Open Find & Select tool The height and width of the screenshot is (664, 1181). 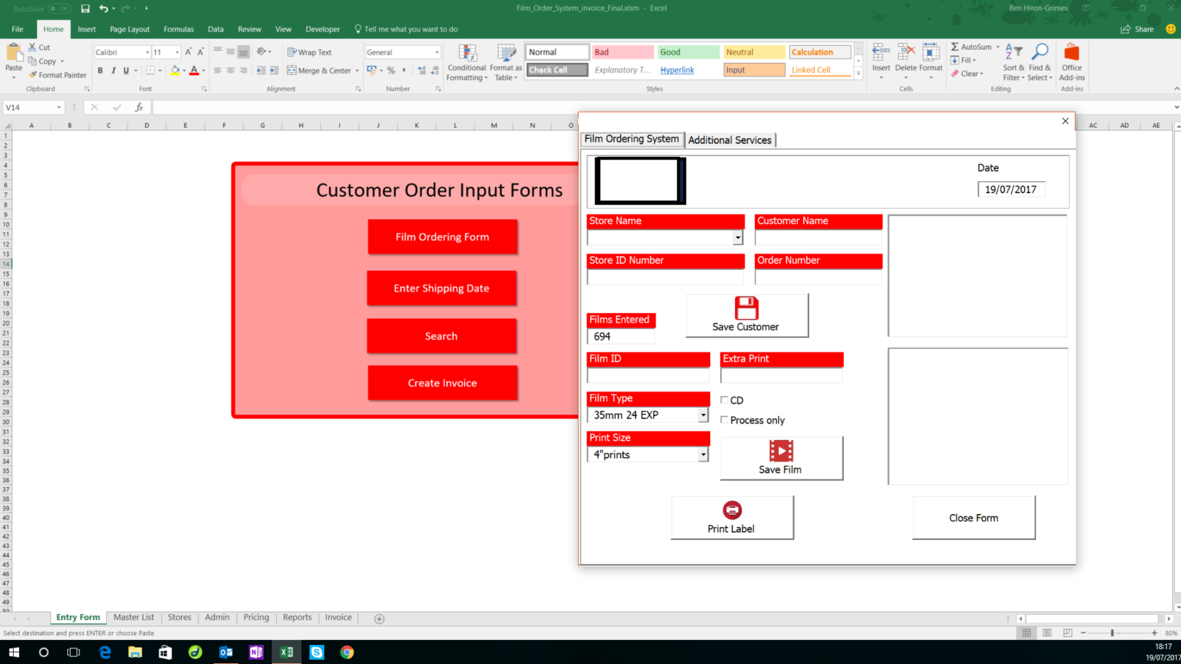pos(1039,62)
